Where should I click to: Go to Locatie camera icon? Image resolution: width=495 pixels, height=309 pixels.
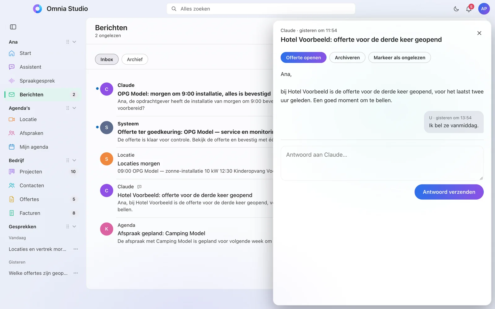(x=12, y=119)
